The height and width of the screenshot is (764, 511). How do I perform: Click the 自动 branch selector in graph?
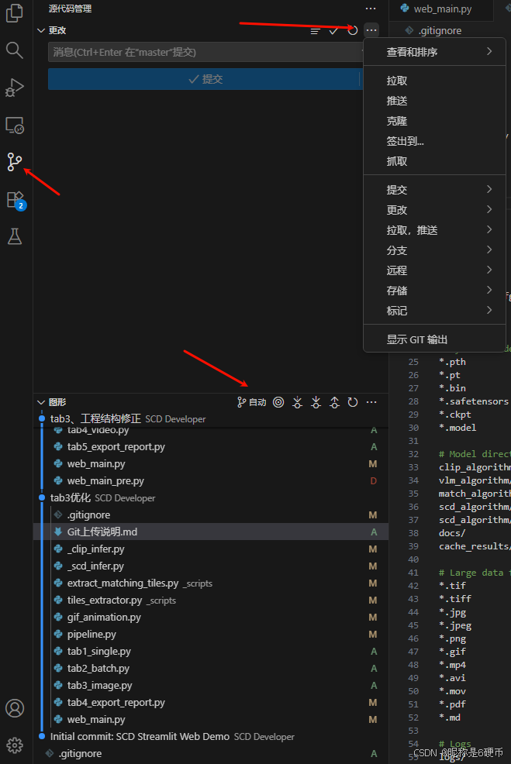pos(251,402)
